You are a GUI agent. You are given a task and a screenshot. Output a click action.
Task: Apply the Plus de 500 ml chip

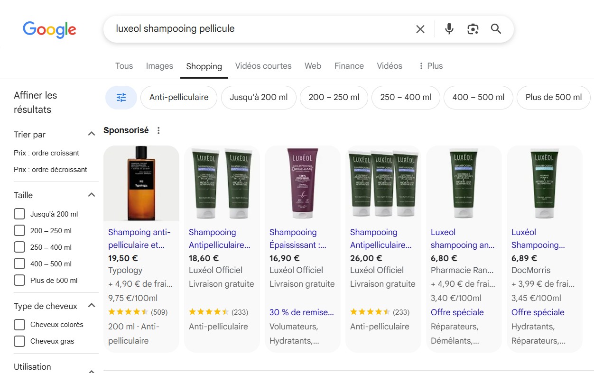554,98
